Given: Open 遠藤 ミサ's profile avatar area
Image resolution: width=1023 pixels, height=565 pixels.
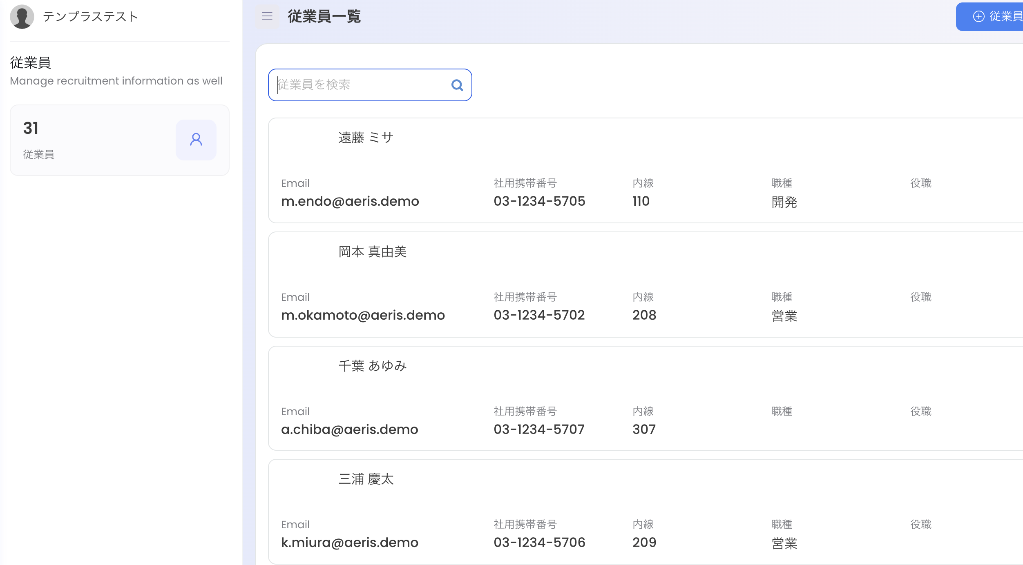Looking at the screenshot, I should click(306, 137).
